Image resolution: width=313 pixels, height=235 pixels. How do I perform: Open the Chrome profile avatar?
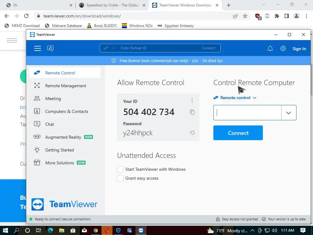296,16
